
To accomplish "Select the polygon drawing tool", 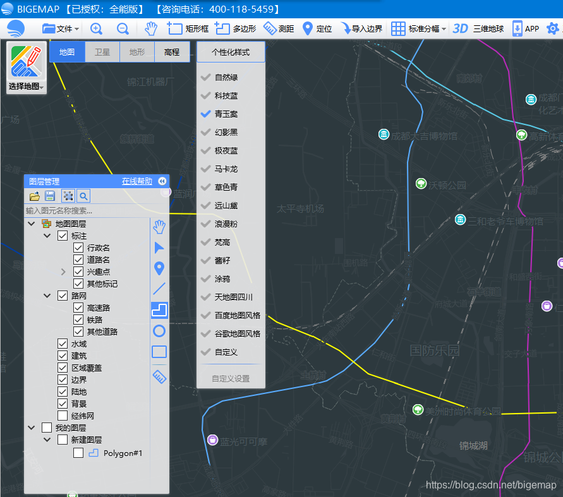I will tap(159, 310).
